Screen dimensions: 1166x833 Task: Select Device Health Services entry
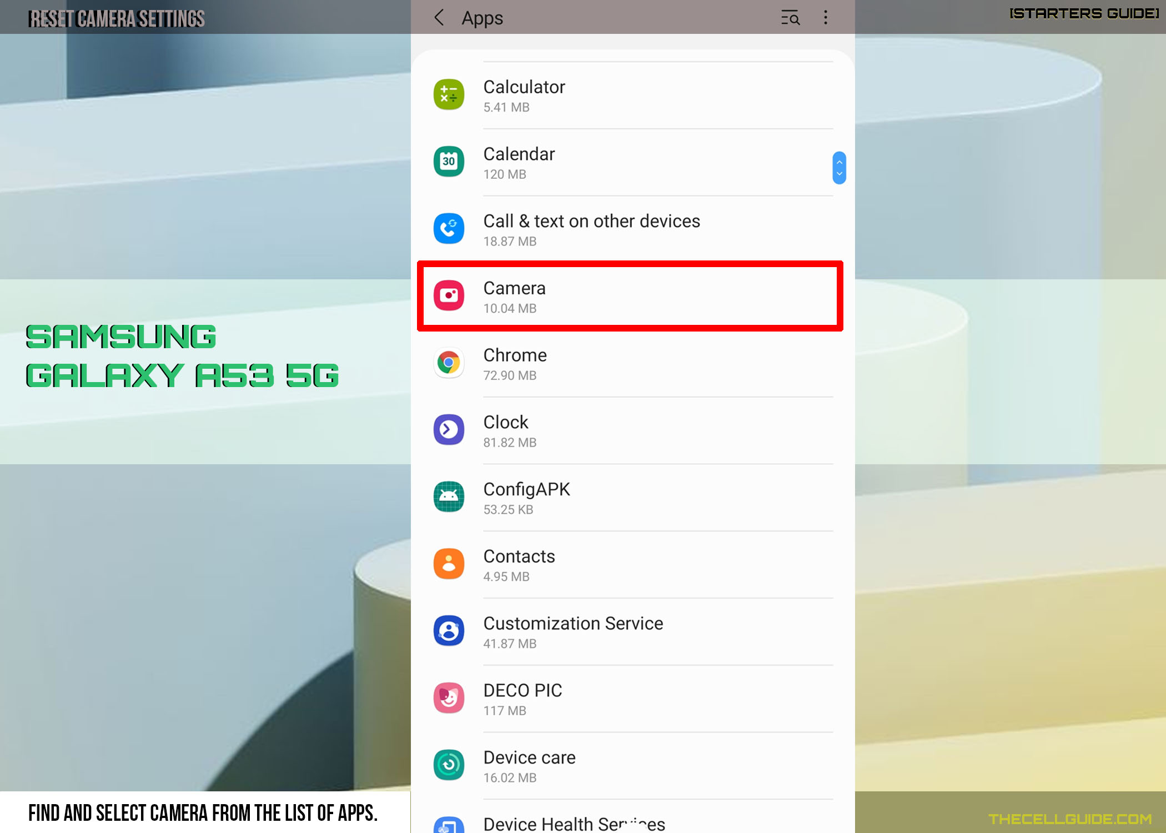click(x=633, y=817)
